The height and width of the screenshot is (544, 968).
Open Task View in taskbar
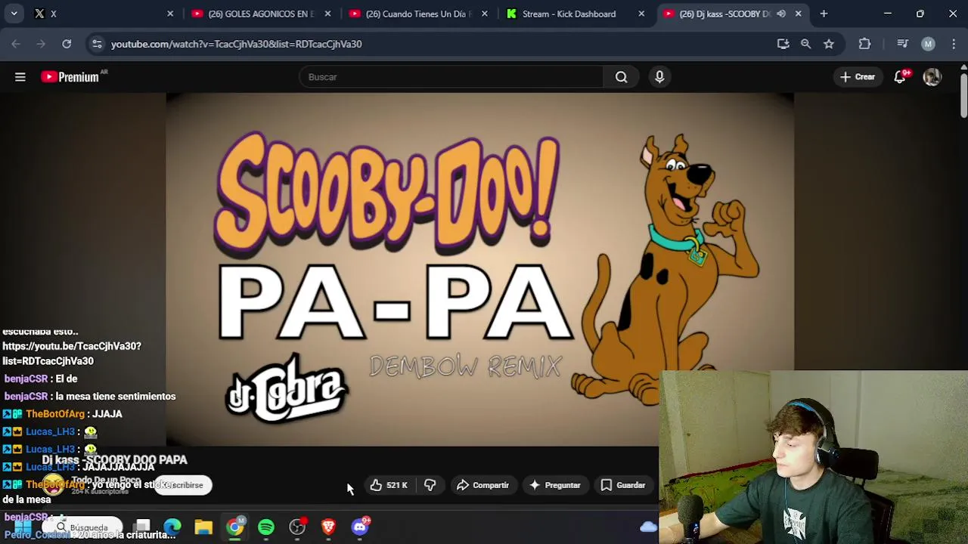pyautogui.click(x=142, y=527)
